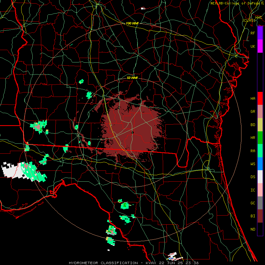Image resolution: width=265 pixels, height=265 pixels.
Task: Click the IC legend label
Action: click(253, 190)
